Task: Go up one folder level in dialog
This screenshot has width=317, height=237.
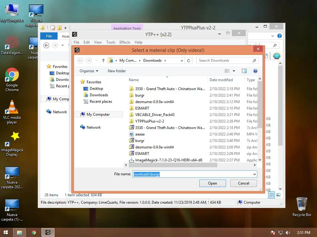Action: click(x=103, y=60)
